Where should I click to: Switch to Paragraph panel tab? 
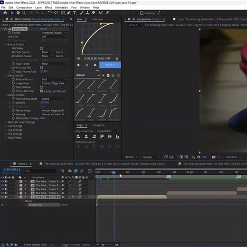click(98, 125)
